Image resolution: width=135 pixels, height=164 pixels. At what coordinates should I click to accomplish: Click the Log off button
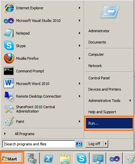pyautogui.click(x=95, y=144)
